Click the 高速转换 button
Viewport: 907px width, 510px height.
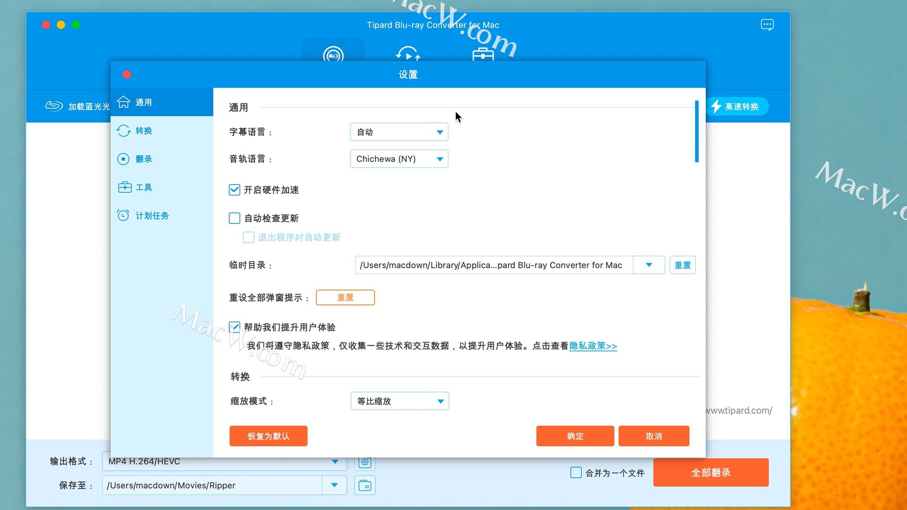point(737,106)
